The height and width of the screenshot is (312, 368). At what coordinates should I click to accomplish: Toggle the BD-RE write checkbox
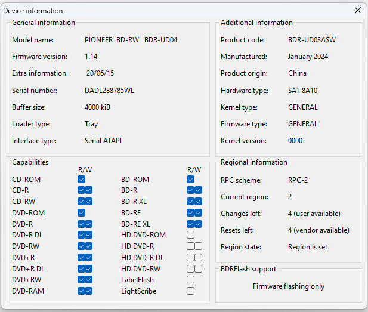[x=199, y=213]
